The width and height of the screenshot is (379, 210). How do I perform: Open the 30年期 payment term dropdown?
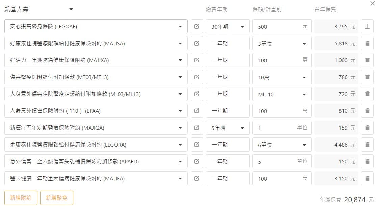coord(227,27)
